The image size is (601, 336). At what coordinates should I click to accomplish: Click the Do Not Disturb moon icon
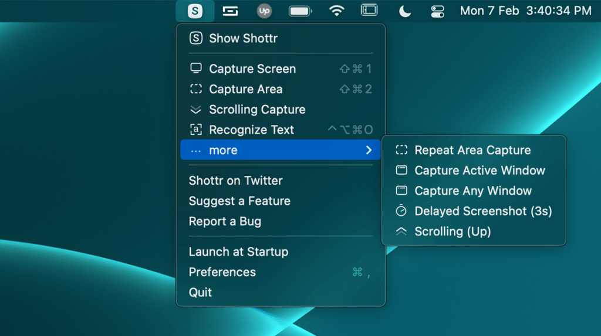click(405, 11)
